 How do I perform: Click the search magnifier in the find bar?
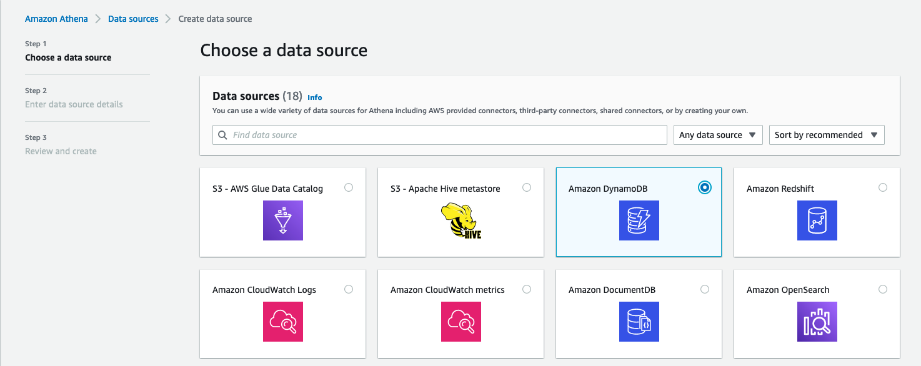click(x=222, y=134)
